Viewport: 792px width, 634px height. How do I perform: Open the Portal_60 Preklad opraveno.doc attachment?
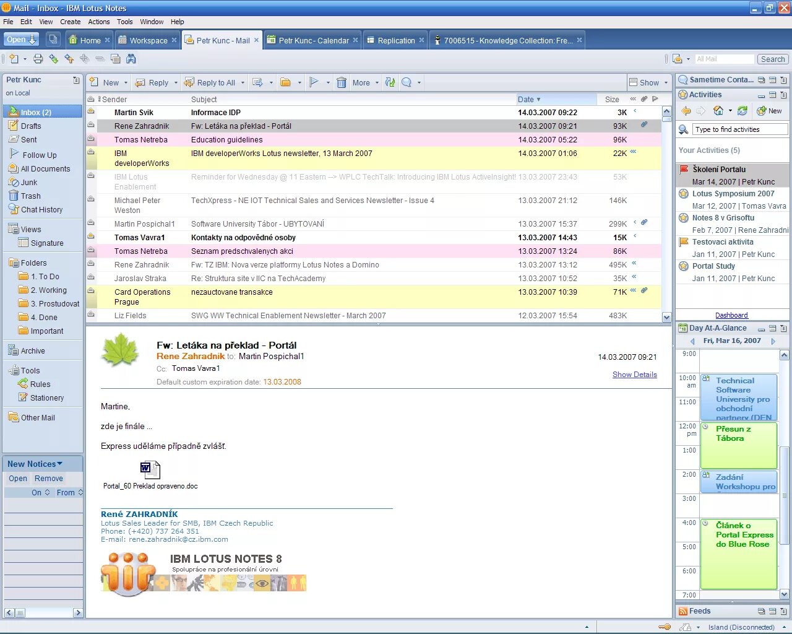coord(150,474)
